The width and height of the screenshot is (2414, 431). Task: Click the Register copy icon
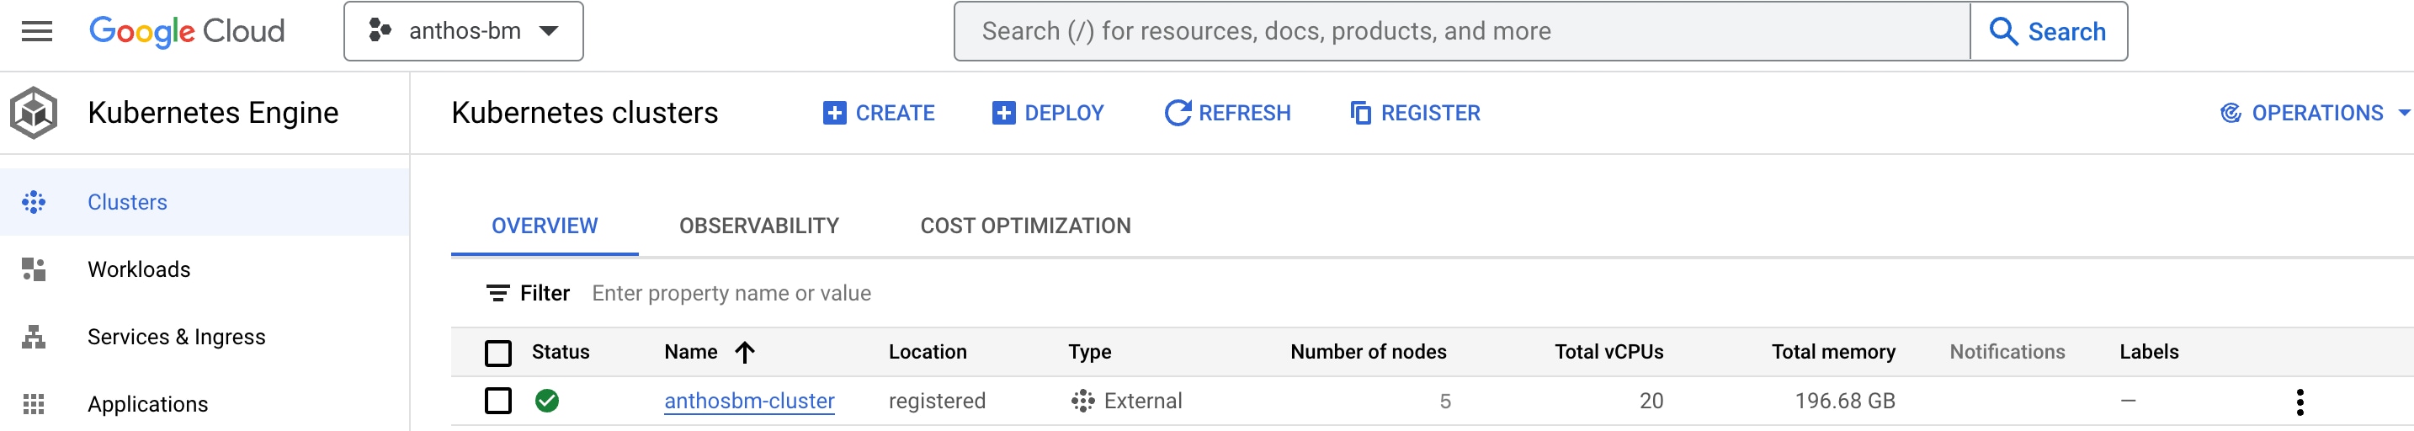1361,113
